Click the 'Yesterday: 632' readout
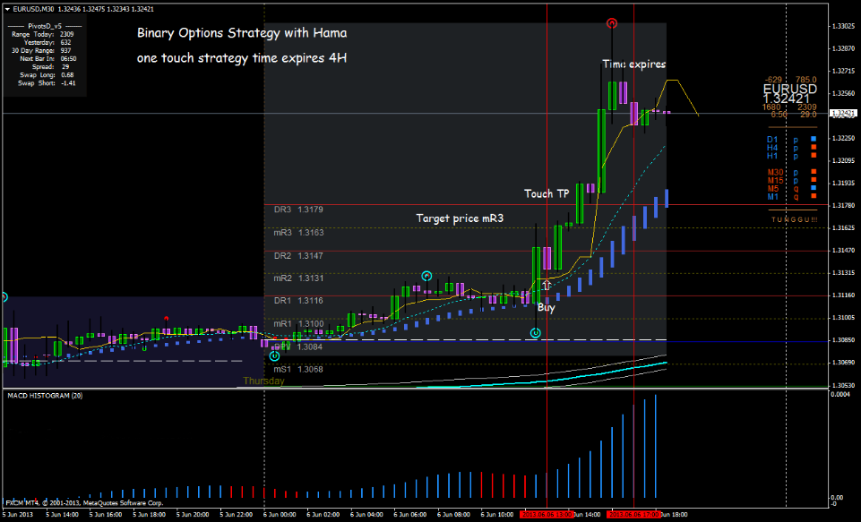861x522 pixels. [47, 42]
